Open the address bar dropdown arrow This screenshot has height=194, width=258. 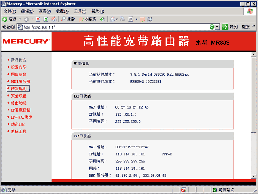(217, 27)
